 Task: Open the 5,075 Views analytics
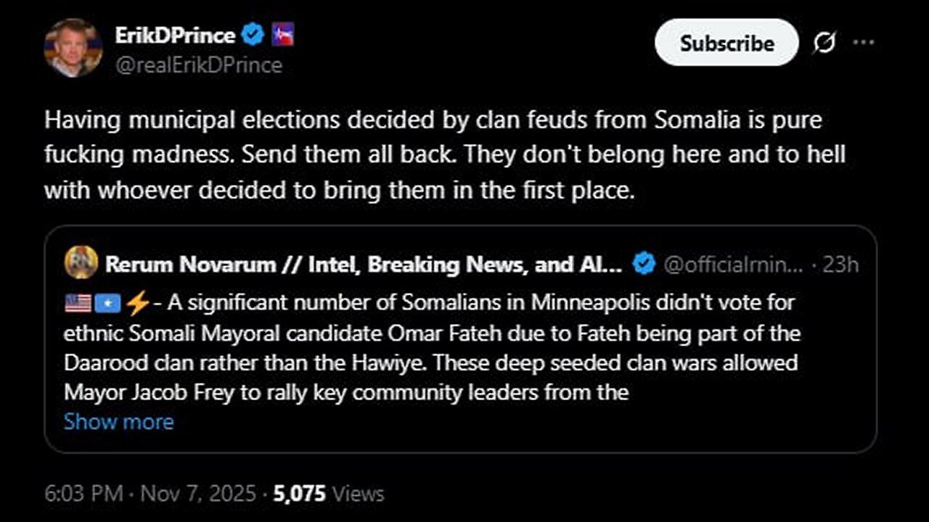click(x=330, y=494)
